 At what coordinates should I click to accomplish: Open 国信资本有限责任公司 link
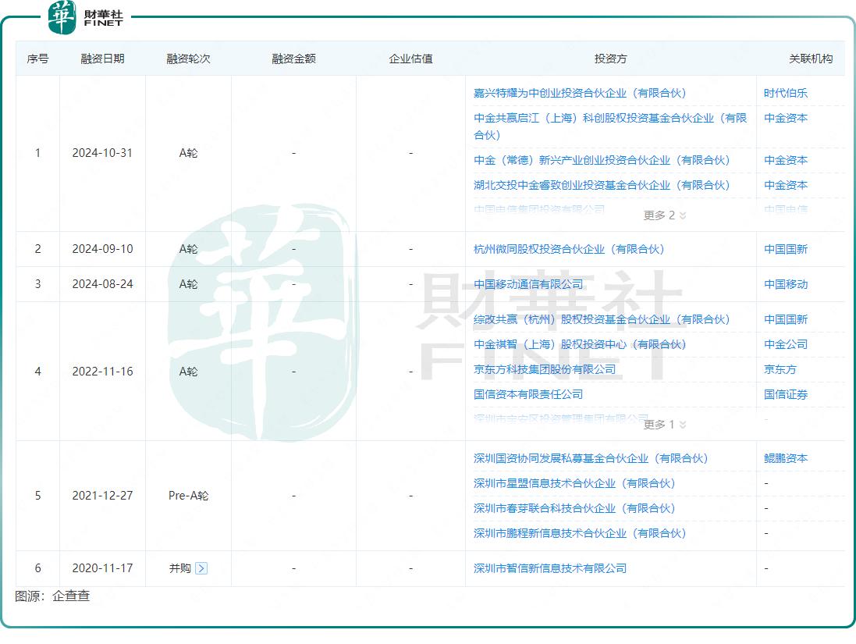(528, 394)
